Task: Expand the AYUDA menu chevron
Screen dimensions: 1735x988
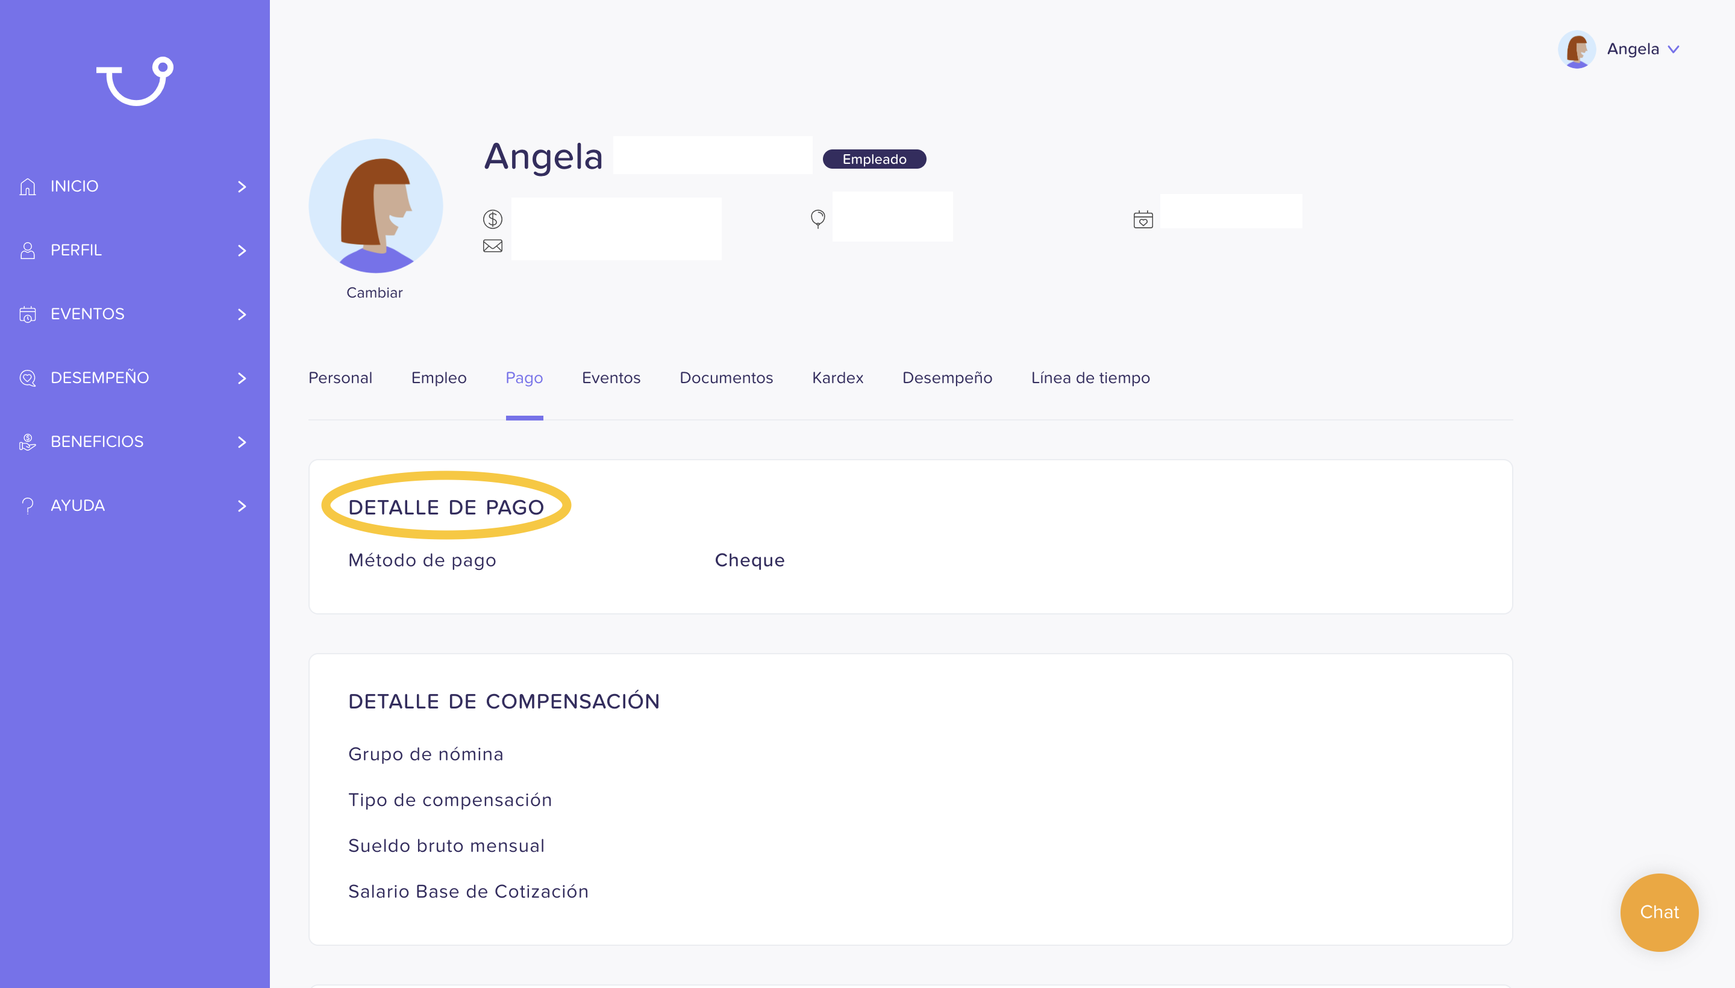Action: (x=242, y=505)
